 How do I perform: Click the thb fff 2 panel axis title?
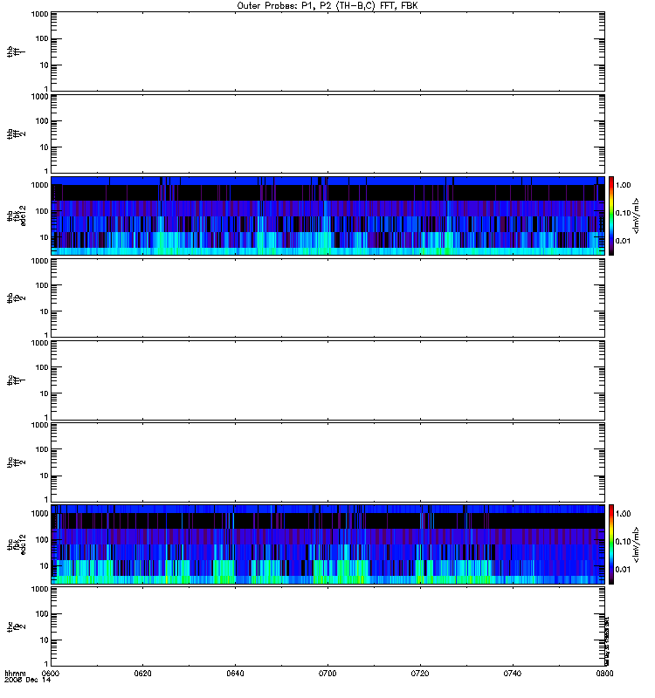16,133
